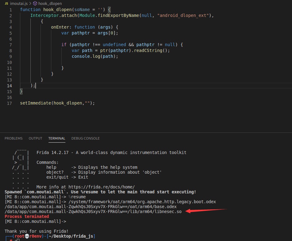Screen dimensions: 292x241
Task: Click the soName parameter on line 1
Action: pos(82,10)
